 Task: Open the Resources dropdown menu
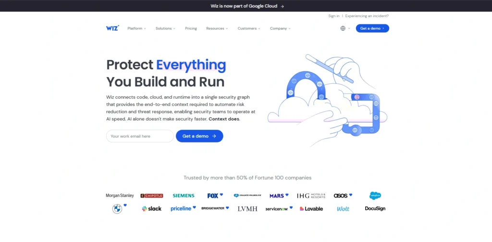point(217,28)
